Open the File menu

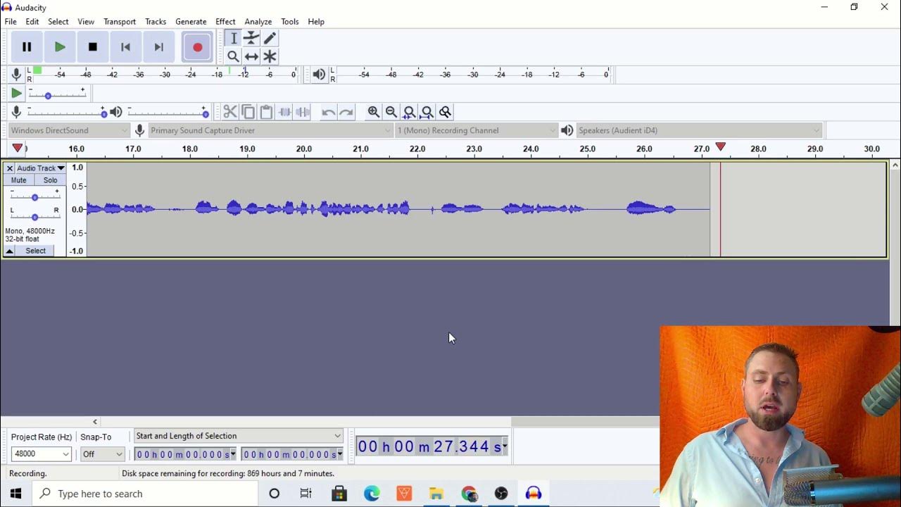point(11,22)
